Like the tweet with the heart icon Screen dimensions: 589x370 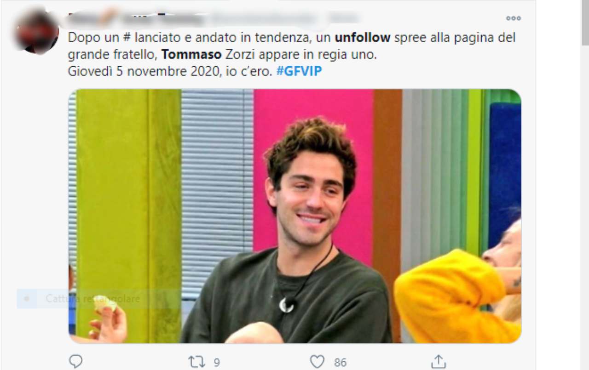(317, 362)
